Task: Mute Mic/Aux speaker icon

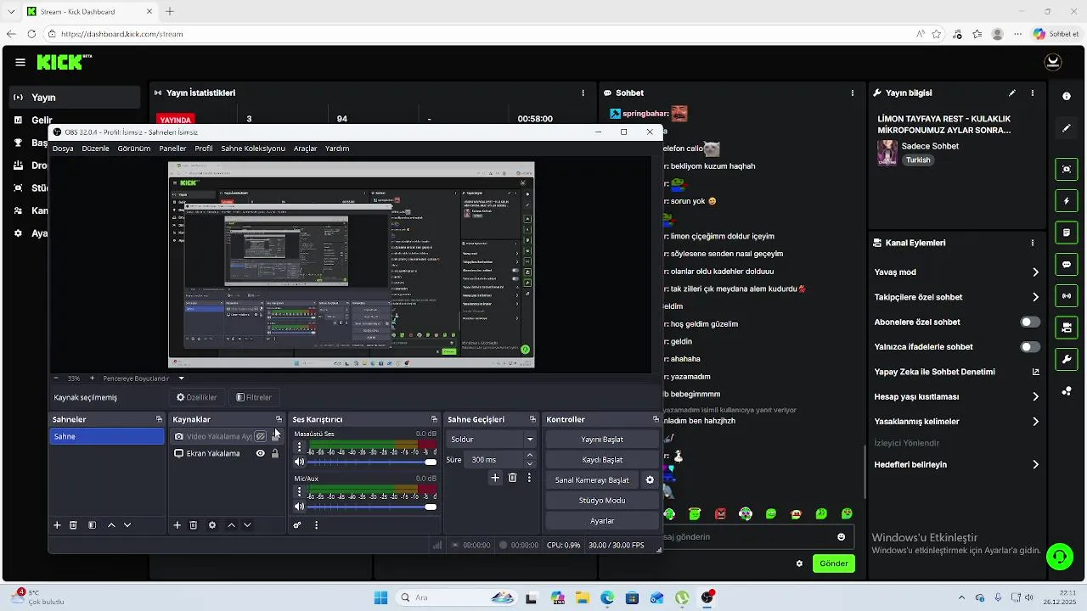Action: [x=299, y=507]
